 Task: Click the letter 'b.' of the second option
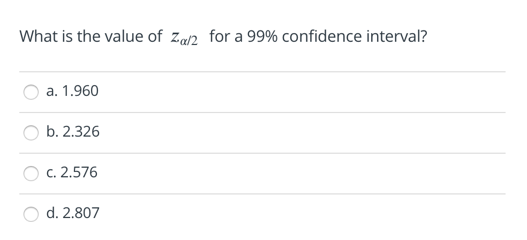52,132
